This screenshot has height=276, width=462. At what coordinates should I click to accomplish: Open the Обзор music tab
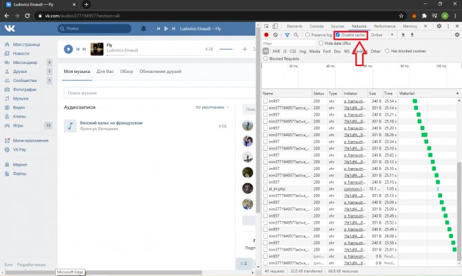(127, 72)
